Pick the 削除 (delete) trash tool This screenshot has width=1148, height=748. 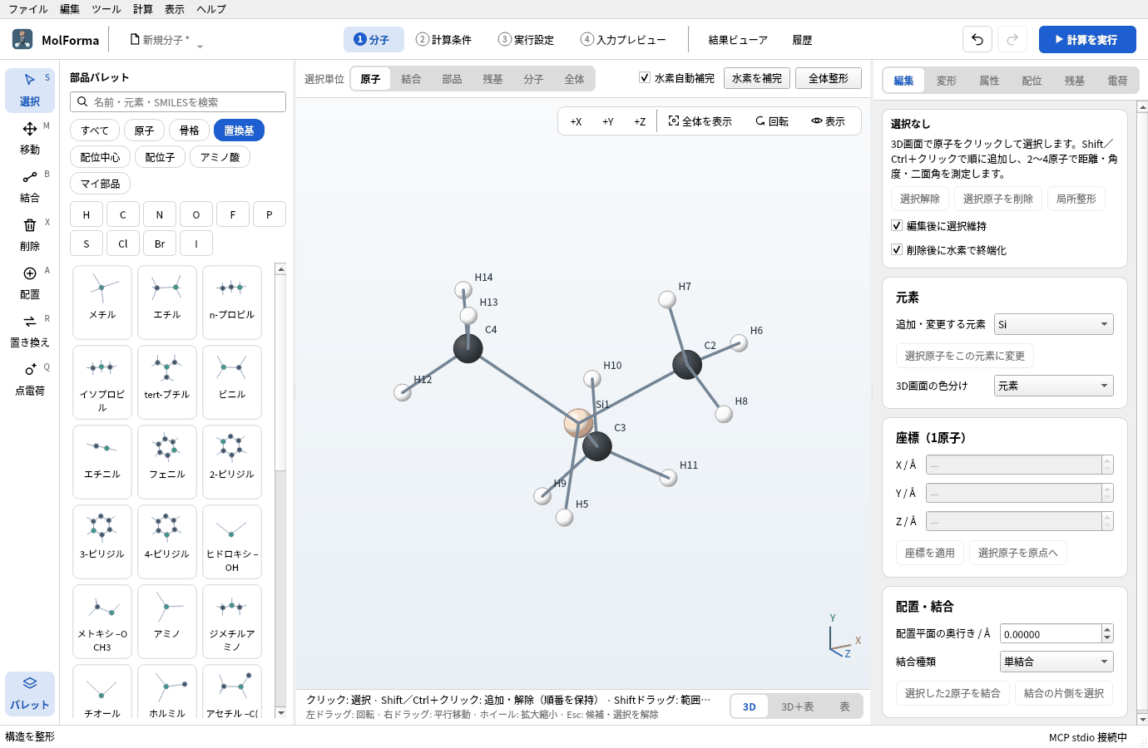click(30, 234)
